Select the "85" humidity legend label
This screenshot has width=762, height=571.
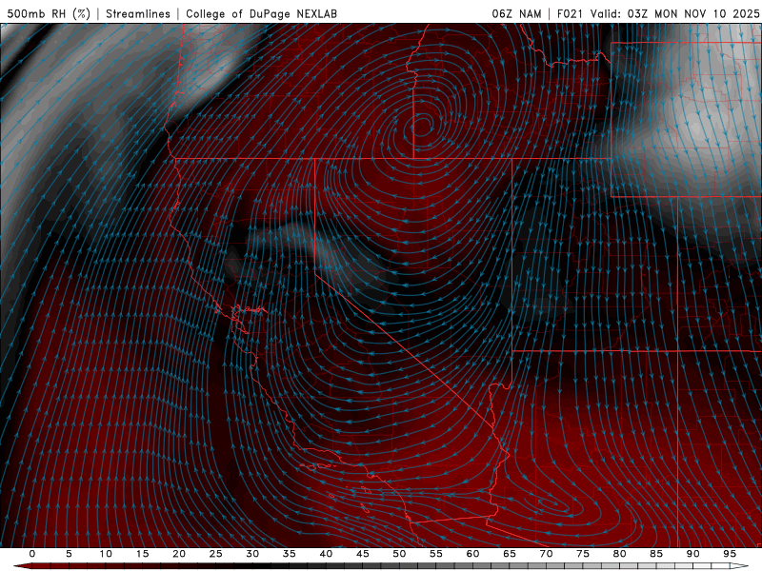click(x=656, y=554)
